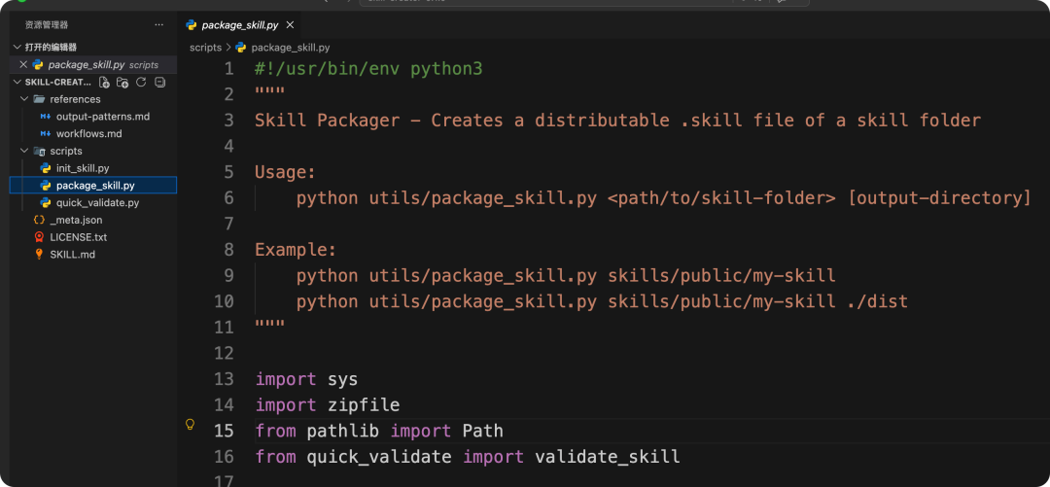
Task: Open the explorer panel's three-dot more actions menu
Action: (x=158, y=24)
